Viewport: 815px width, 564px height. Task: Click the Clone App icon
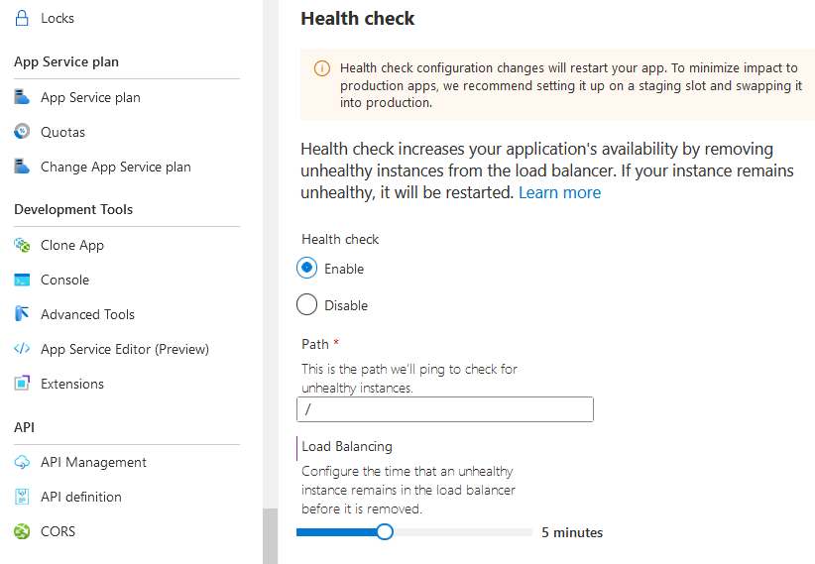[x=22, y=245]
